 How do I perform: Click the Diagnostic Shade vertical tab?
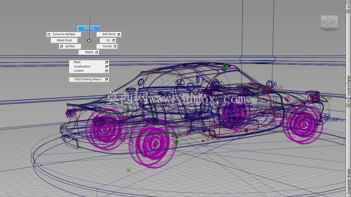click(349, 181)
